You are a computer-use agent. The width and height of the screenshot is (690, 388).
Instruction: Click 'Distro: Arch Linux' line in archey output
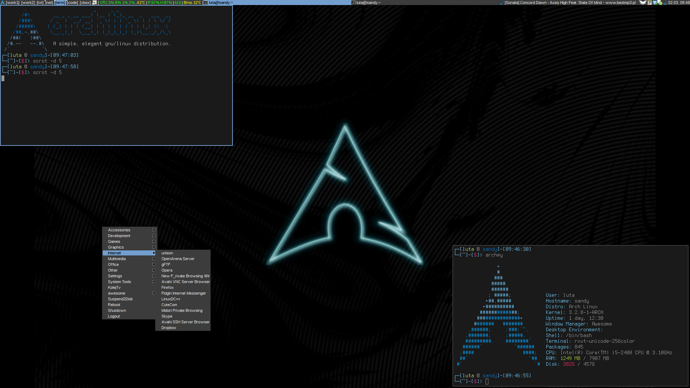tap(571, 307)
